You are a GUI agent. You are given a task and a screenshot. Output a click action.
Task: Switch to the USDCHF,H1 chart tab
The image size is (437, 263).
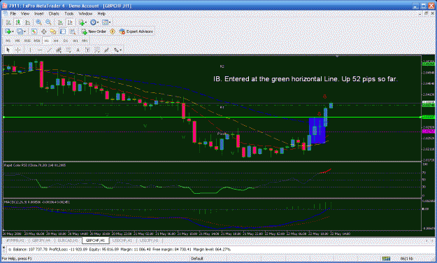pos(122,240)
